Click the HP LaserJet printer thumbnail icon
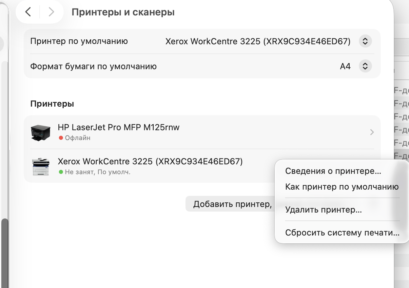This screenshot has height=288, width=409. click(x=41, y=132)
